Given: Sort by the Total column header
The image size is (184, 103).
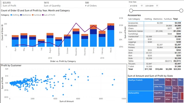Looking at the screenshot, I should pyautogui.click(x=175, y=19).
